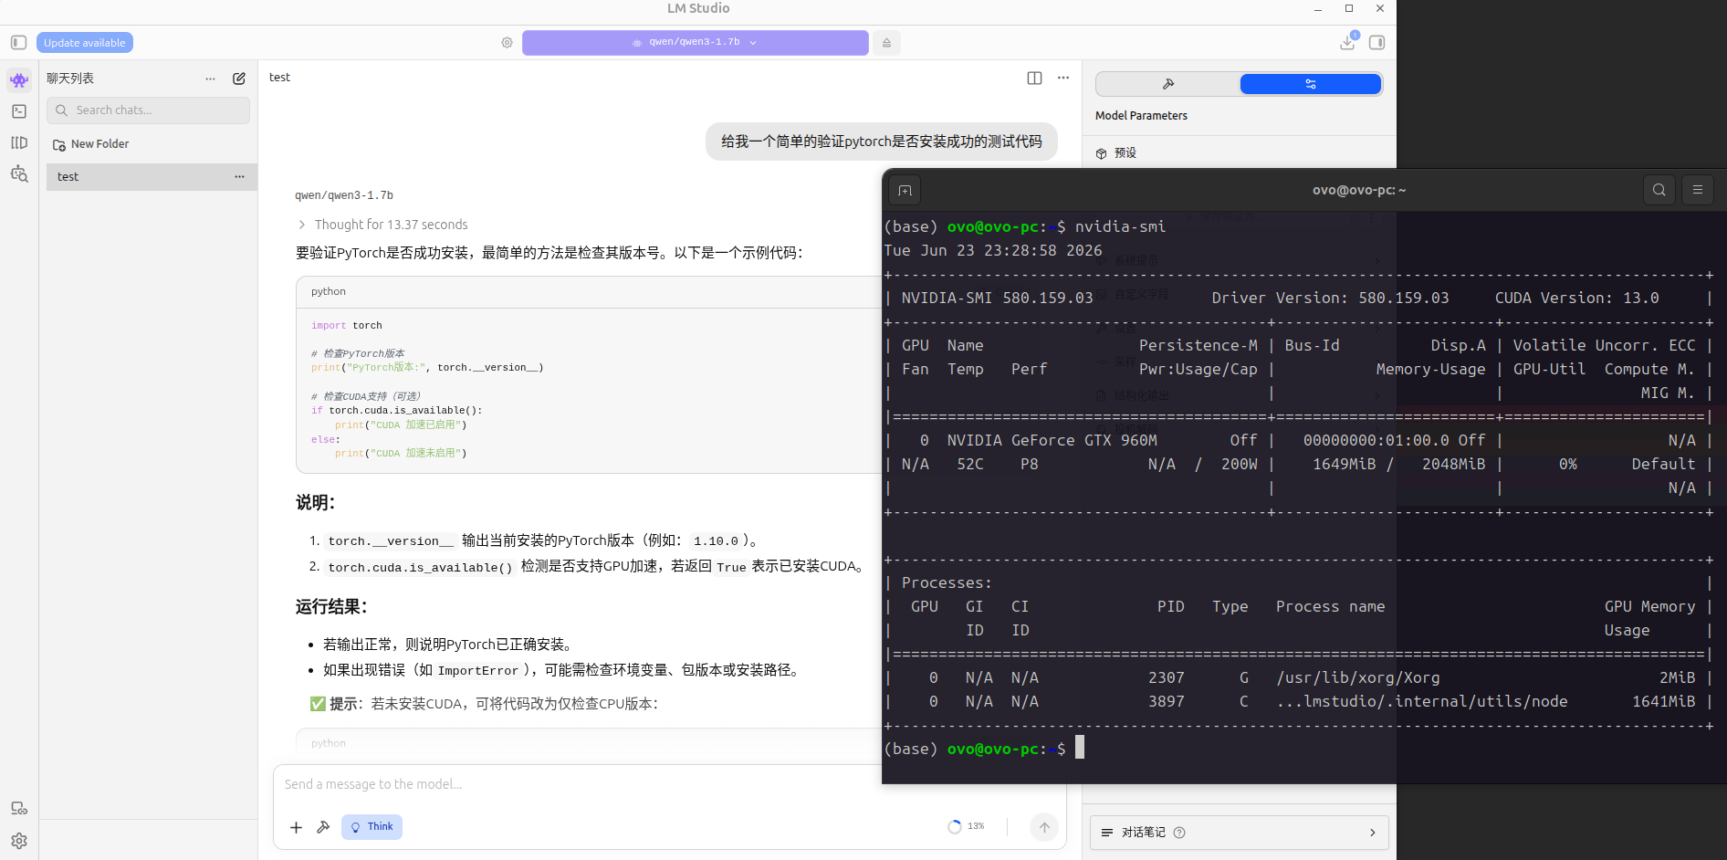Click the terminal title ovo@ovo-pc: ~

(1359, 190)
